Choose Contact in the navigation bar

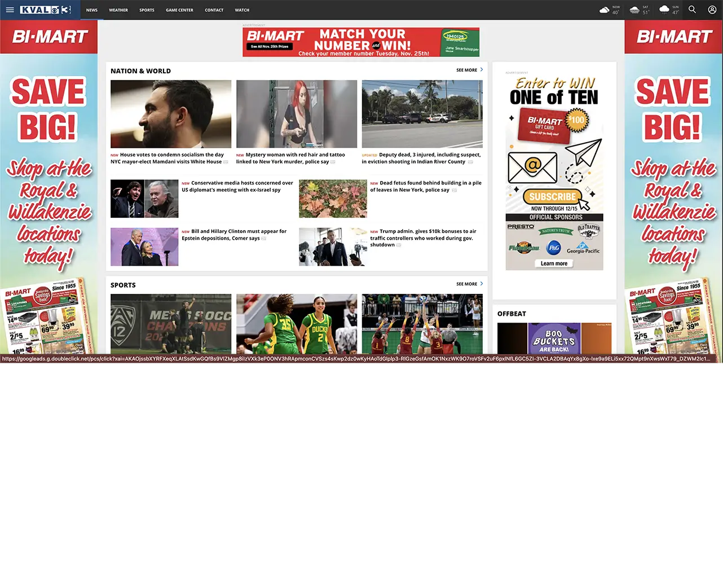pyautogui.click(x=214, y=10)
